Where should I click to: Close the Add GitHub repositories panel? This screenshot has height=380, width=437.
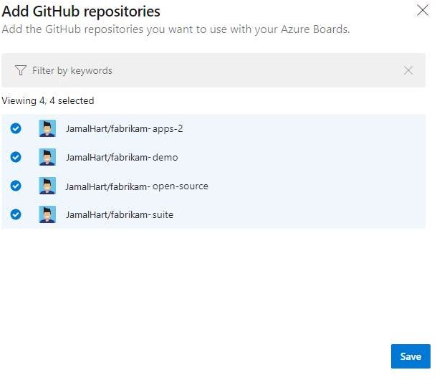tap(422, 10)
